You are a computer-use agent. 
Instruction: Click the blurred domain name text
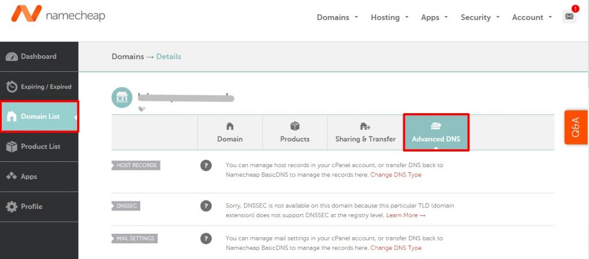(x=186, y=98)
